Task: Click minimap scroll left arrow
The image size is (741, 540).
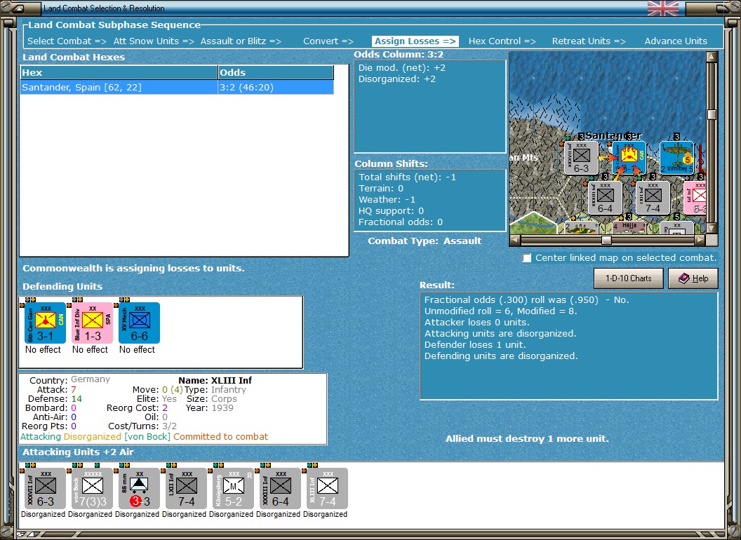Action: click(x=515, y=240)
